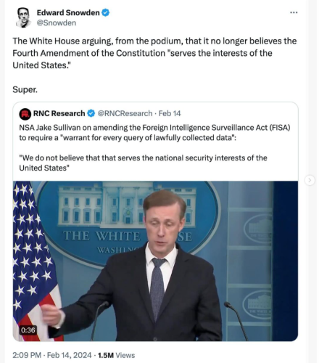Click the Snowden tweet text about Fourth Amendment

coord(154,53)
